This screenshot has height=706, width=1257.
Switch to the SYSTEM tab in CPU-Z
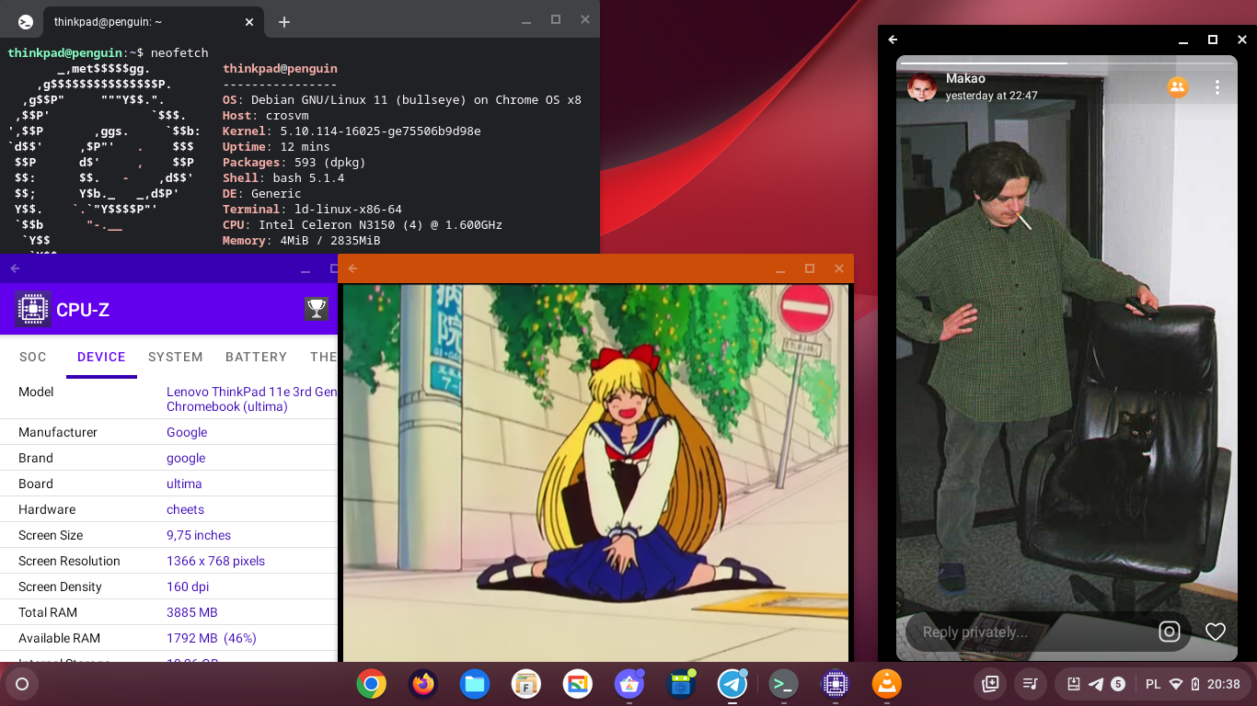pos(176,357)
